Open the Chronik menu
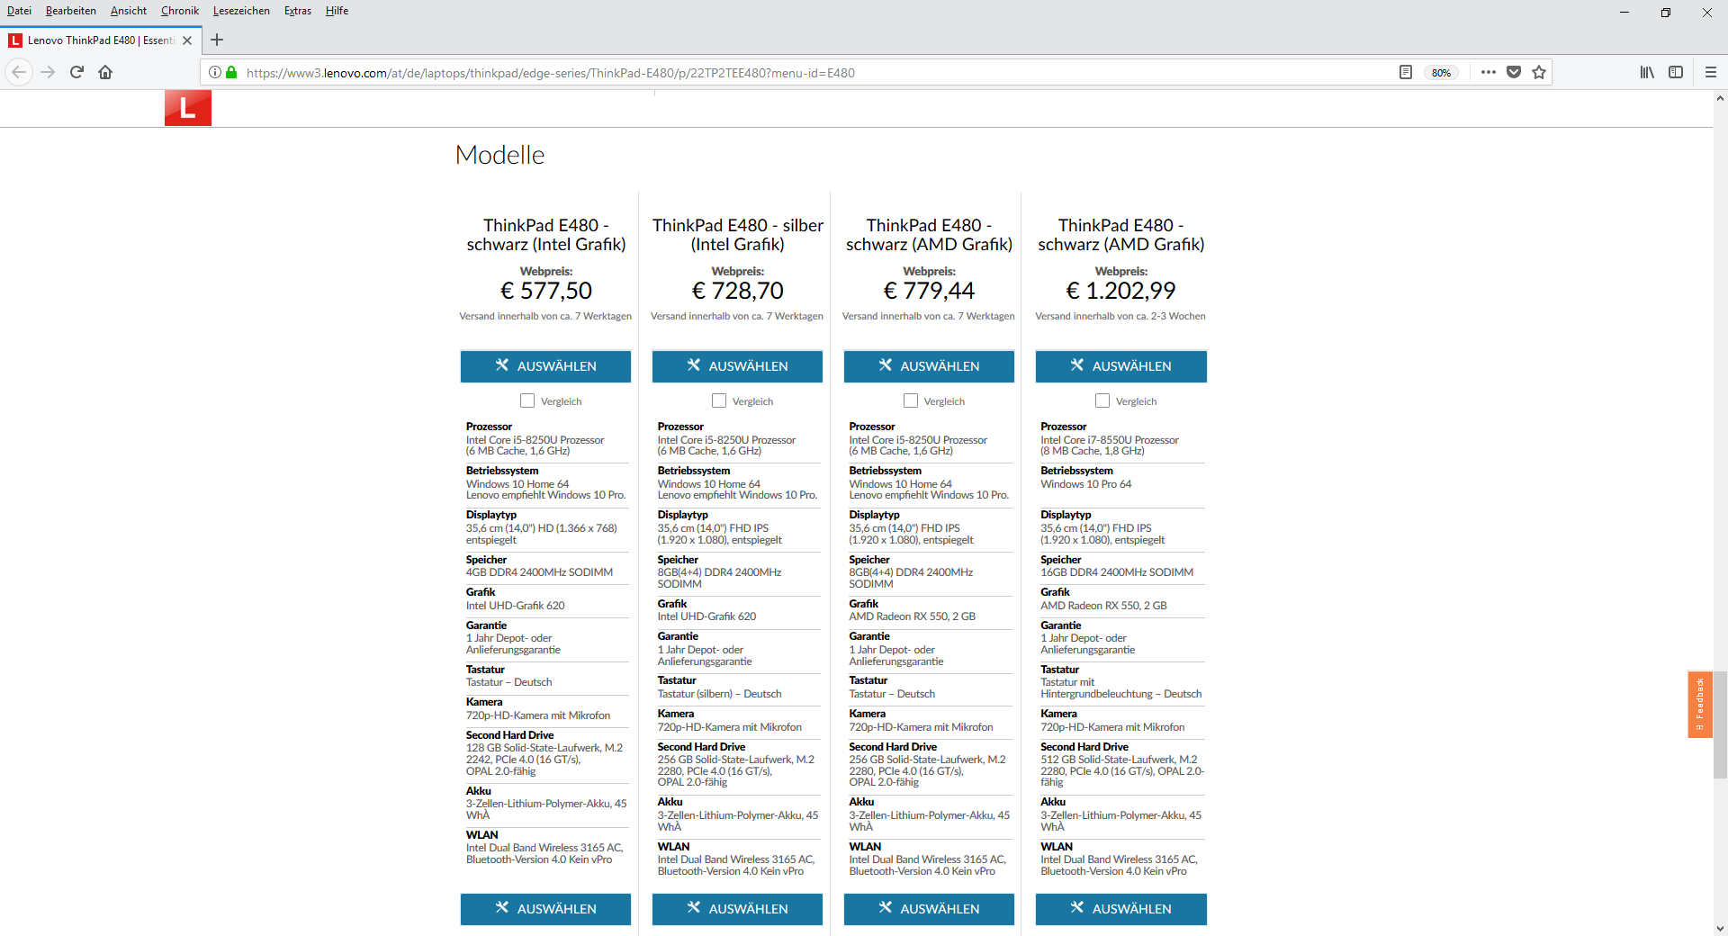Viewport: 1728px width, 936px height. pyautogui.click(x=180, y=11)
